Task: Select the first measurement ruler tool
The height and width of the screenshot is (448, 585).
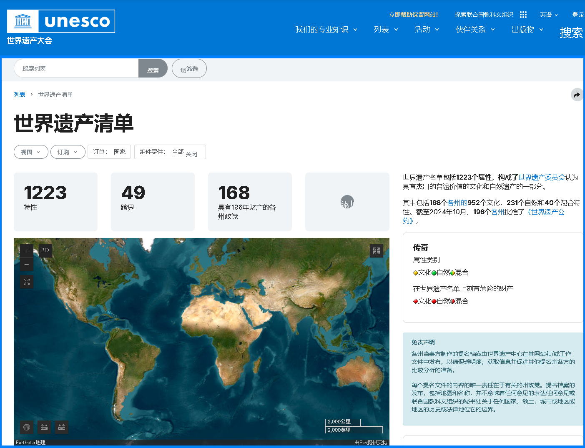Action: point(44,427)
